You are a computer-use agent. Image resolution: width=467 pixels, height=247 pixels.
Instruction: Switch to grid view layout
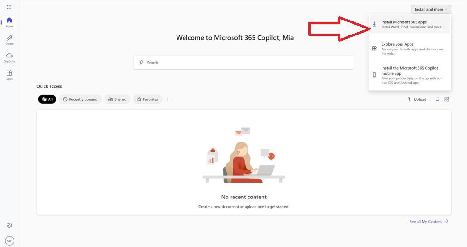point(446,99)
